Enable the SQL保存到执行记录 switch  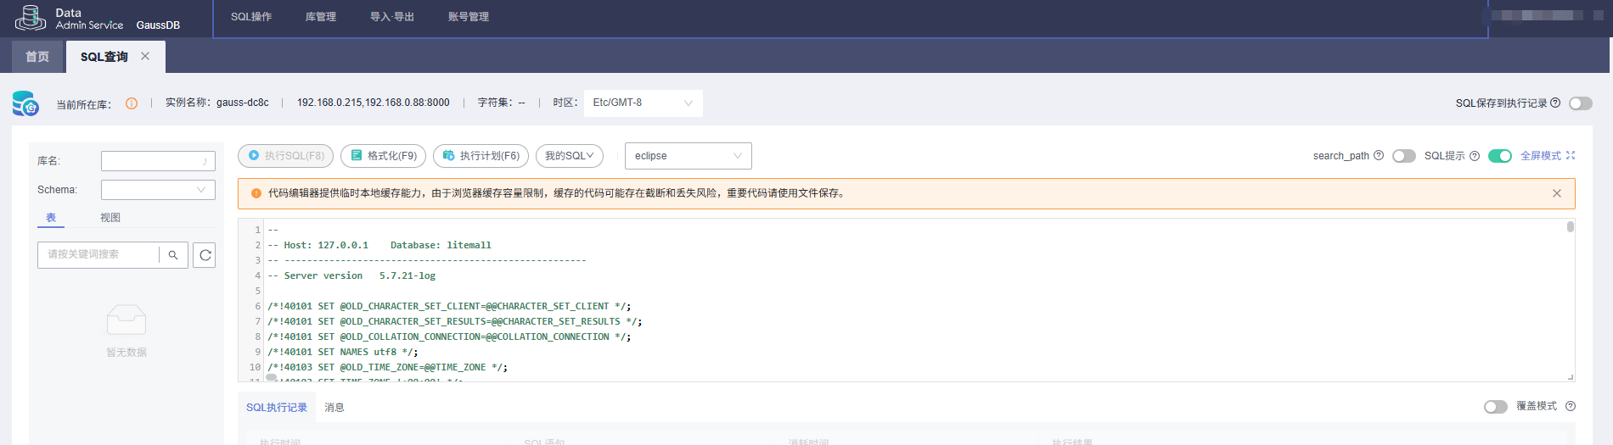pos(1581,103)
